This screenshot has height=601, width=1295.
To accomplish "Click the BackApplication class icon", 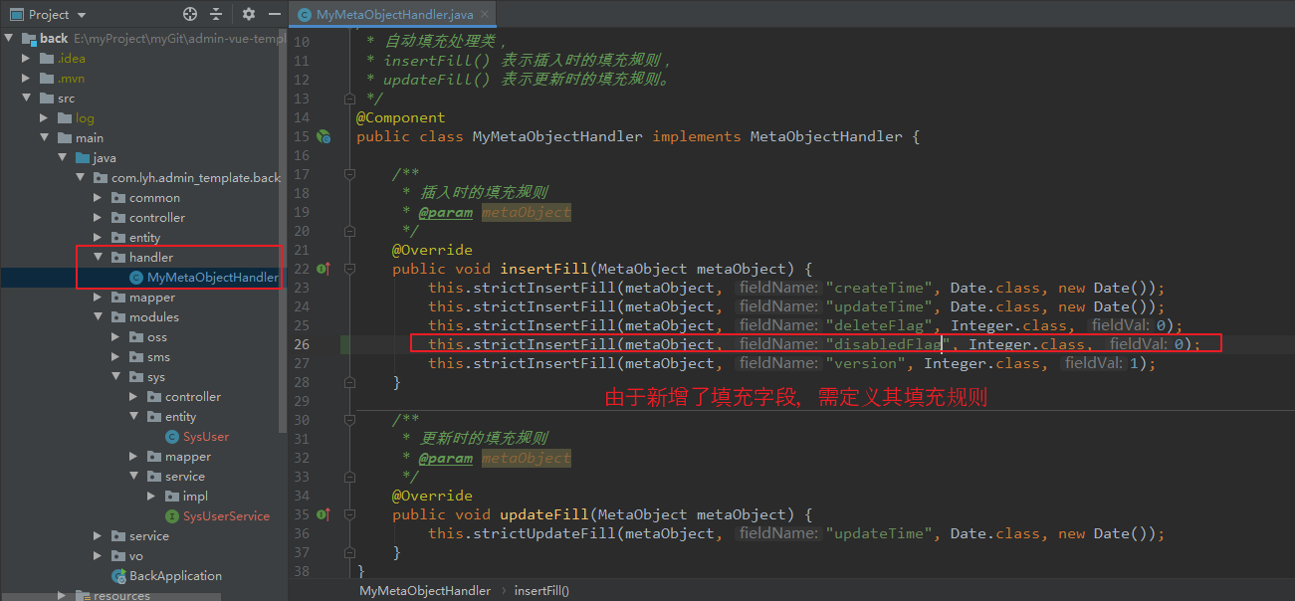I will coord(118,576).
